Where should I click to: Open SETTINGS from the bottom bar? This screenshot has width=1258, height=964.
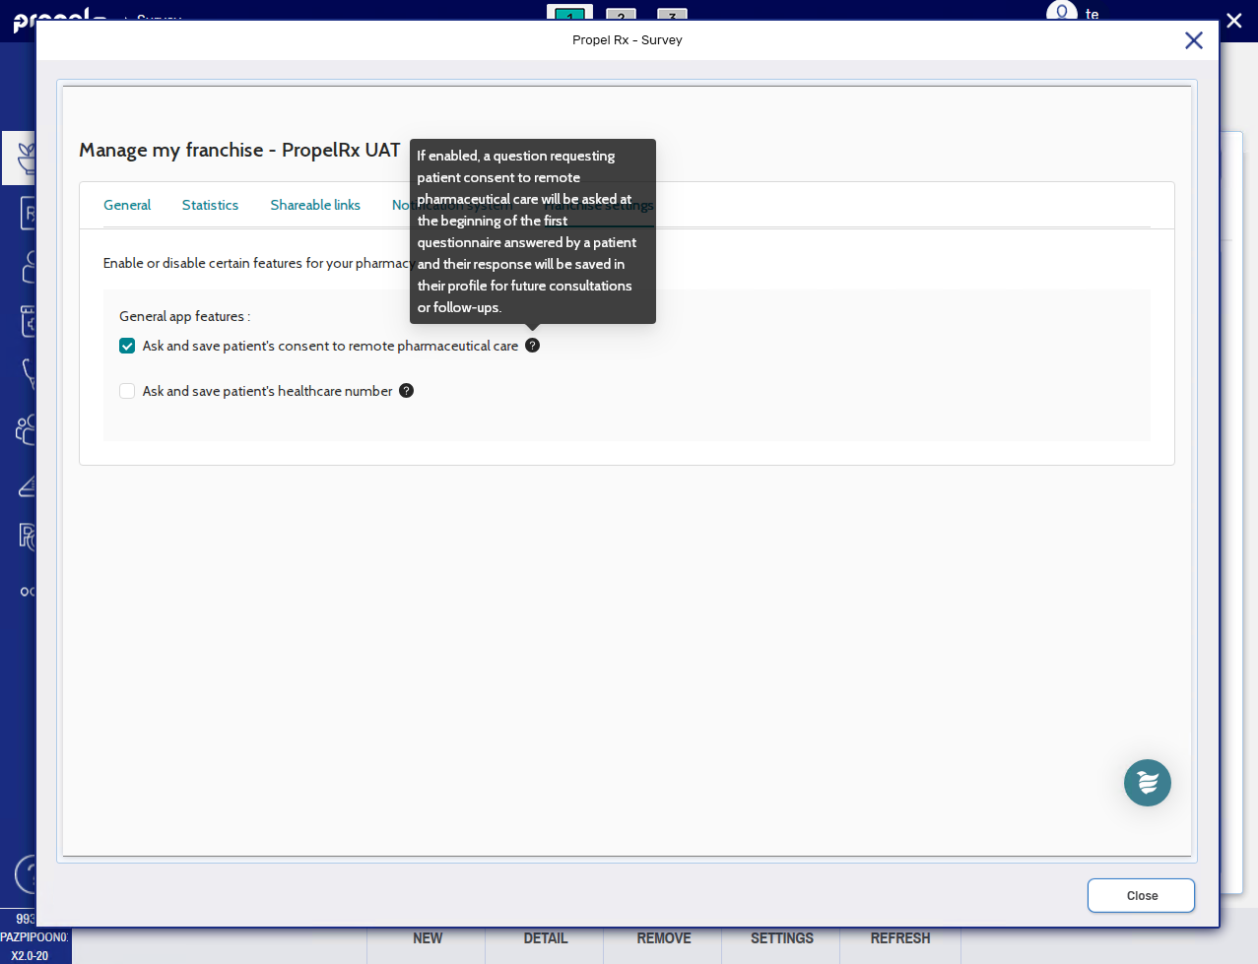[x=782, y=938]
